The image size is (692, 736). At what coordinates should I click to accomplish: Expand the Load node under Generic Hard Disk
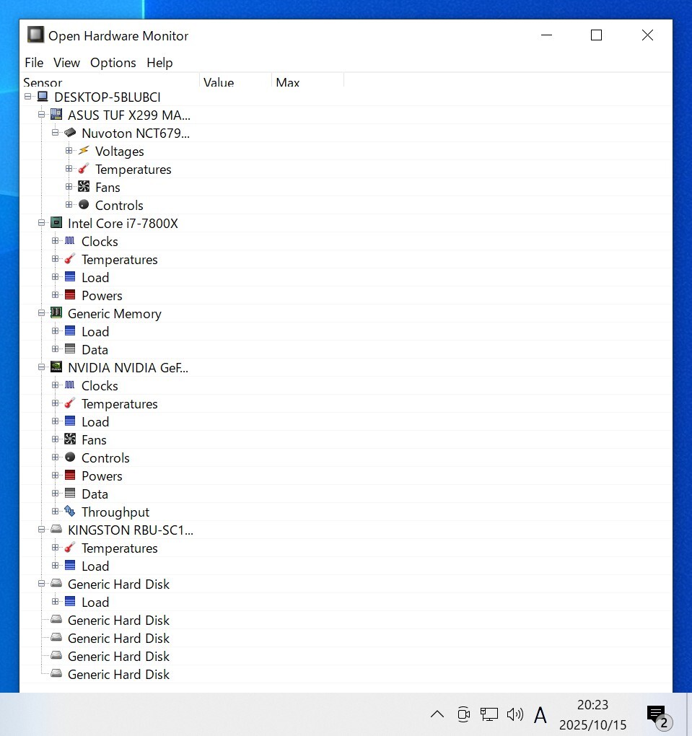(55, 601)
